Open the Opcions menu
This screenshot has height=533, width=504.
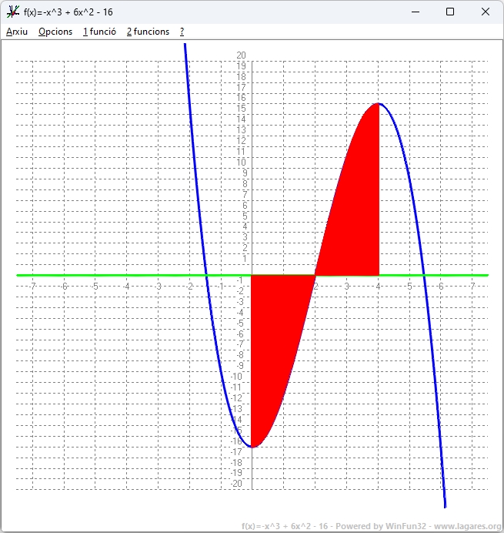tap(55, 32)
